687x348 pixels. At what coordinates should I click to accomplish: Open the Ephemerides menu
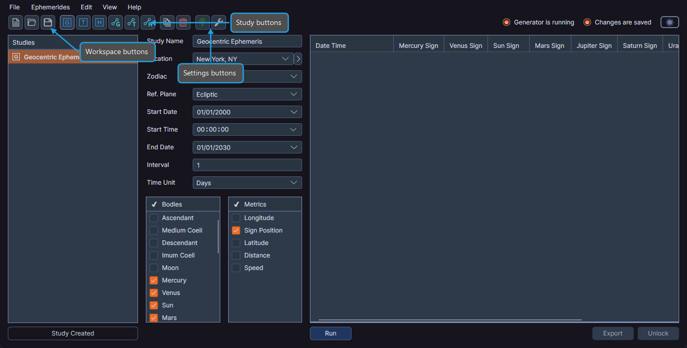[50, 7]
